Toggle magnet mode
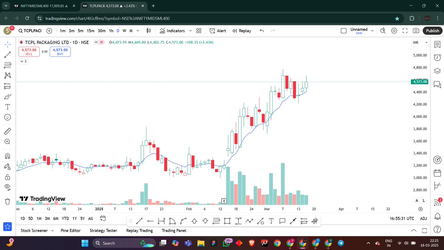Image resolution: width=444 pixels, height=250 pixels. [x=7, y=156]
